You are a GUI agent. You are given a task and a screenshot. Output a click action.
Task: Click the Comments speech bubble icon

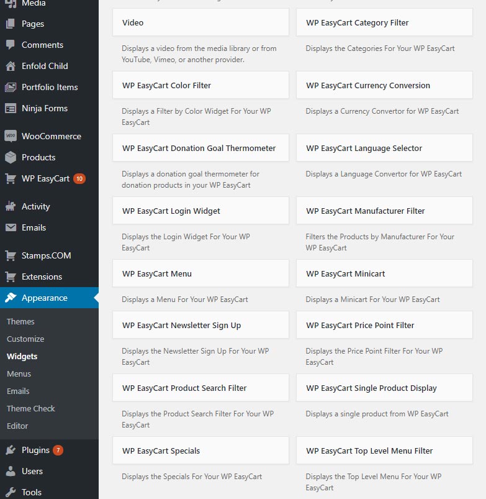point(11,45)
